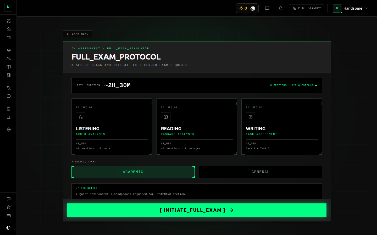The width and height of the screenshot is (377, 235).
Task: Click 'Task 1 + Task 2' text
Action: coord(258,149)
